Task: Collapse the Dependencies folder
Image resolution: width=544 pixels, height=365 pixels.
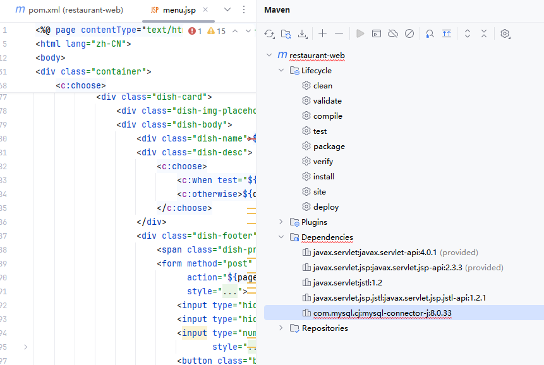Action: (x=281, y=237)
